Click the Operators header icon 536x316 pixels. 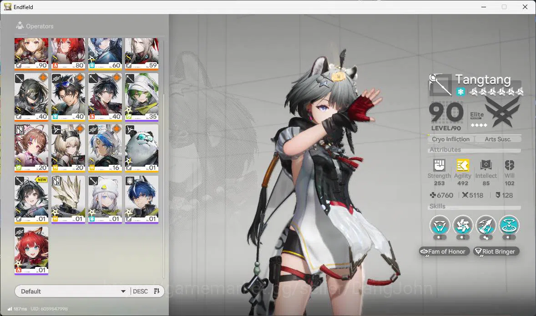click(x=20, y=25)
